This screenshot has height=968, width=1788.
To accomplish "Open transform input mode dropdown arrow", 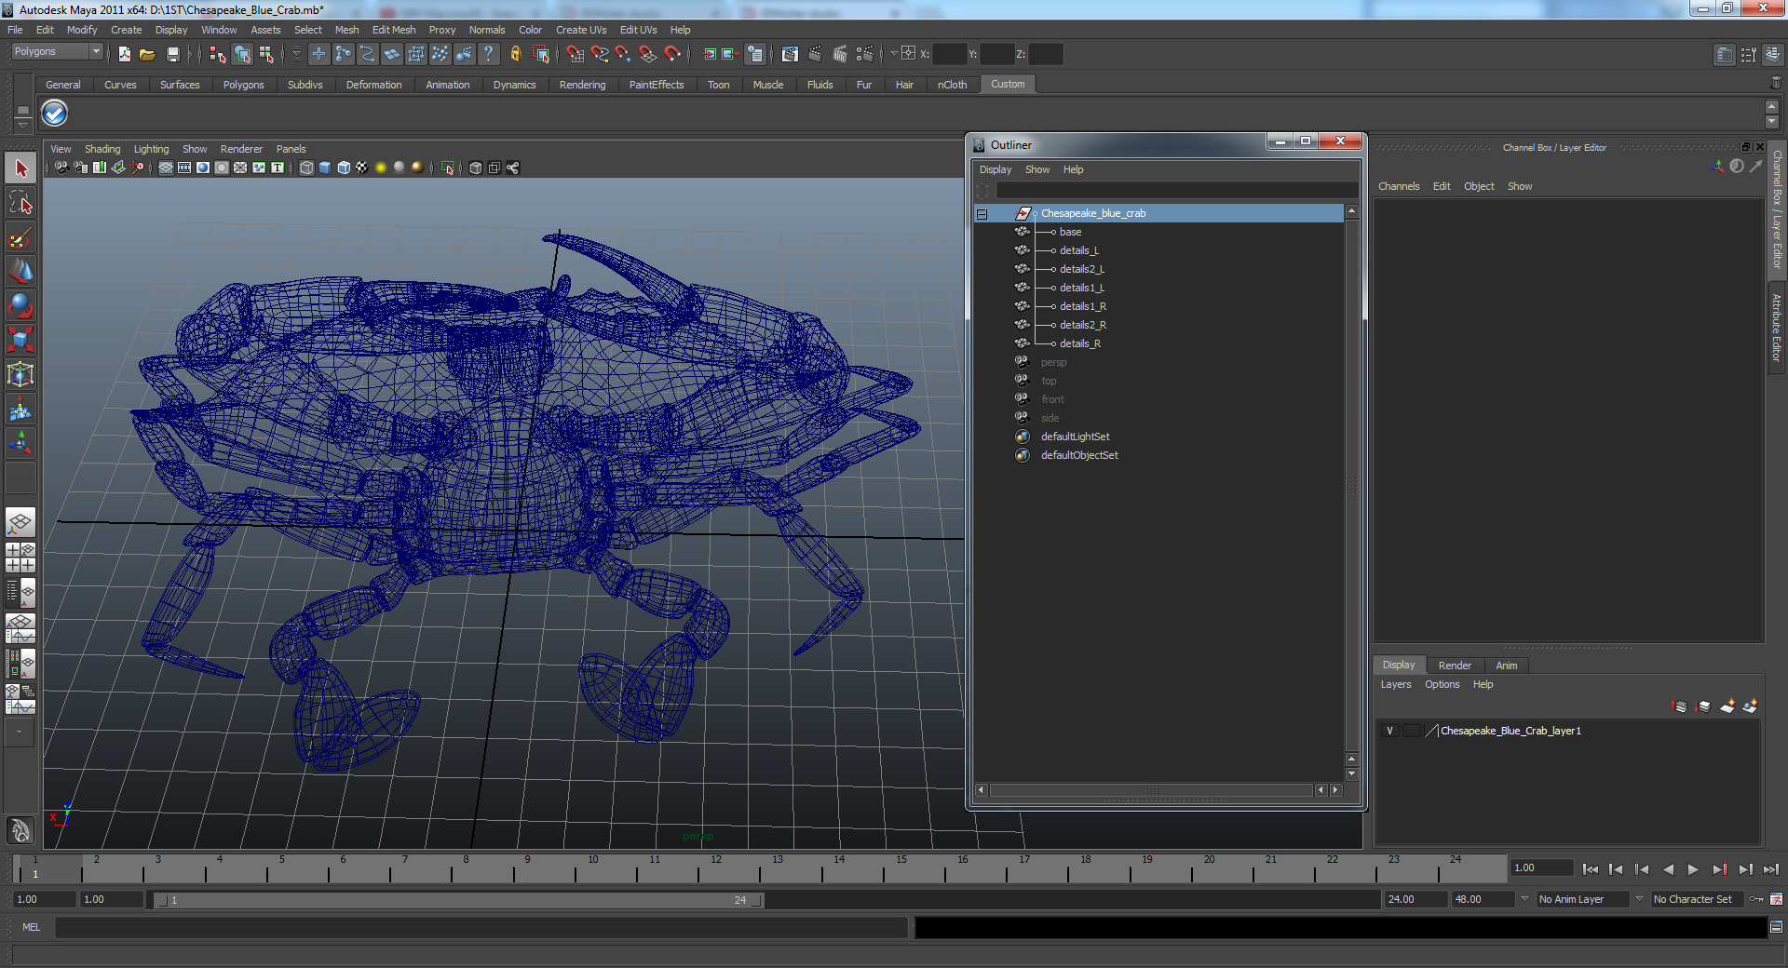I will click(x=894, y=54).
